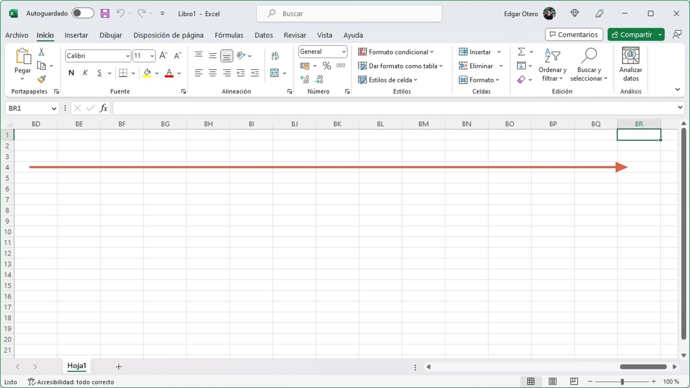
Task: Switch to the Disposición de página tab
Action: (x=168, y=35)
